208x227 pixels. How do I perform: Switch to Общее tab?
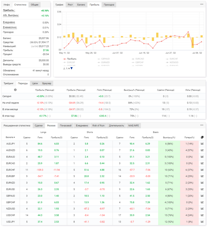click(35, 5)
